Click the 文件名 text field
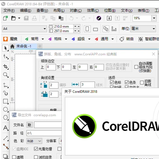159x159 pixels. 48,125
